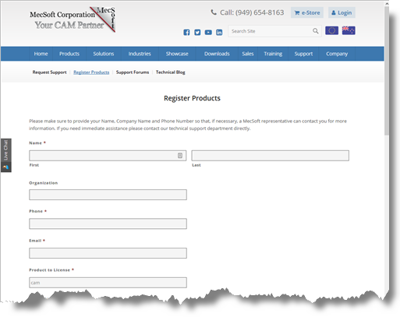Open the Support menu
Screen dimensions: 400x317
[x=303, y=54]
